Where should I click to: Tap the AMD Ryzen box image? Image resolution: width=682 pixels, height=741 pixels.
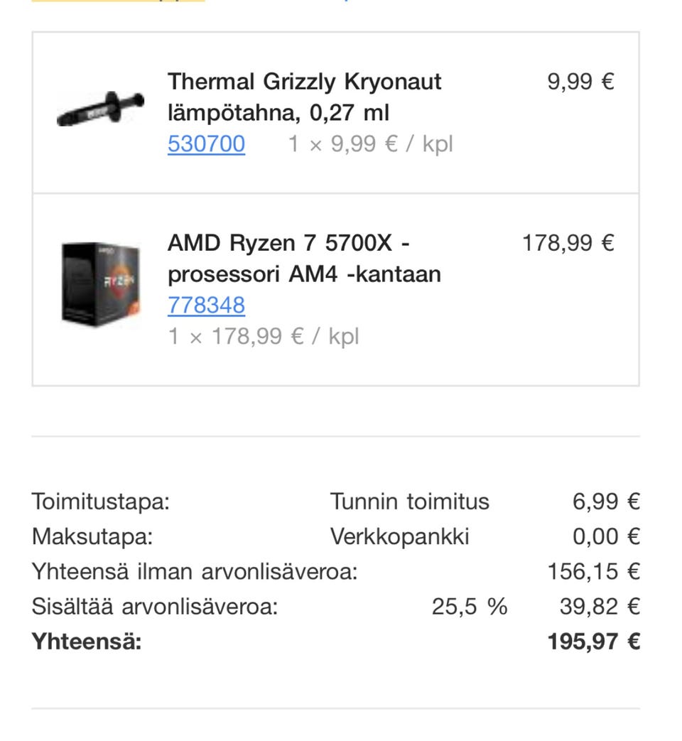pyautogui.click(x=100, y=284)
